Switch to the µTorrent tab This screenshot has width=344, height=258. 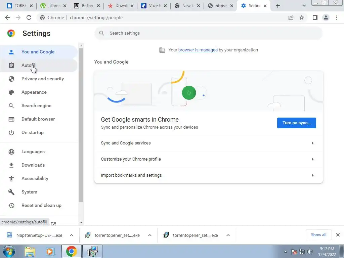(x=53, y=6)
